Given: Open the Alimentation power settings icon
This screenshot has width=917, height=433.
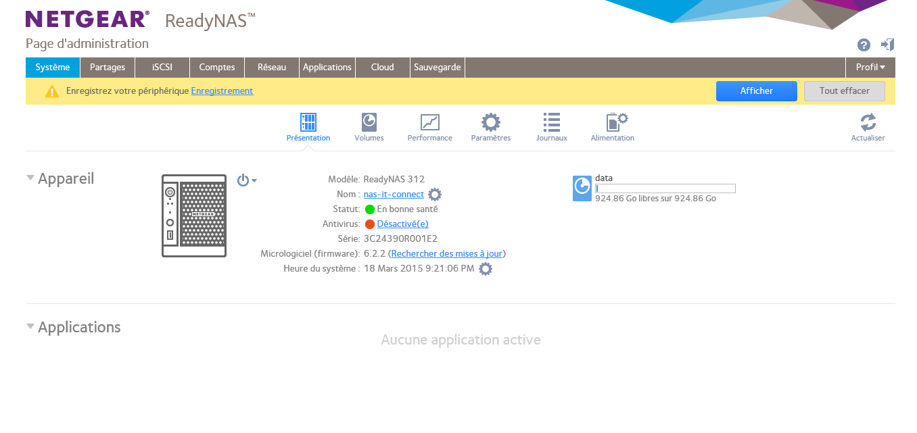Looking at the screenshot, I should [612, 123].
